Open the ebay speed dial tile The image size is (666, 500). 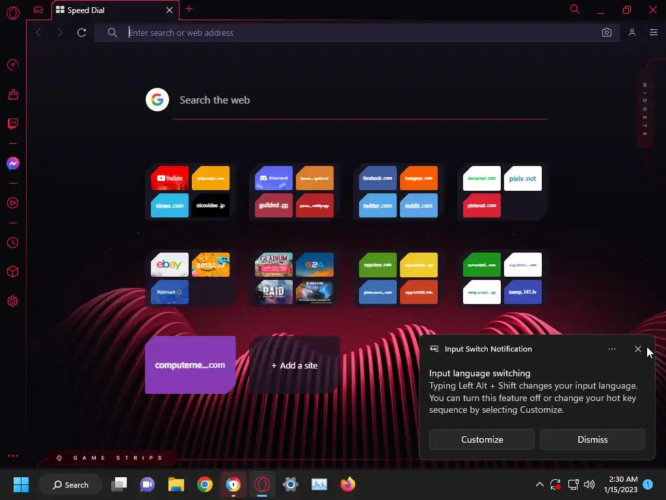pyautogui.click(x=170, y=264)
